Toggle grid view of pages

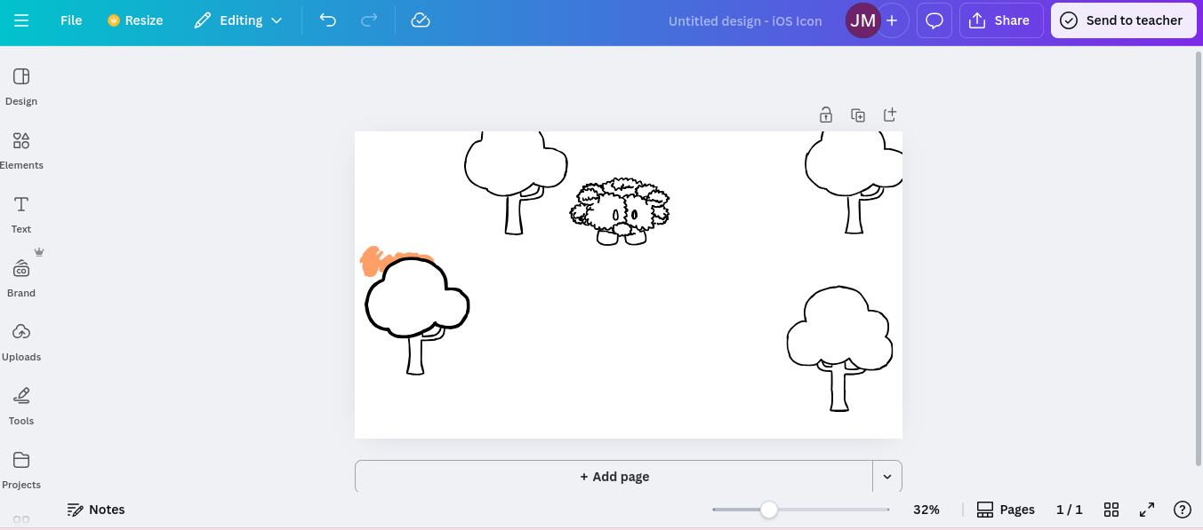[x=1111, y=510]
